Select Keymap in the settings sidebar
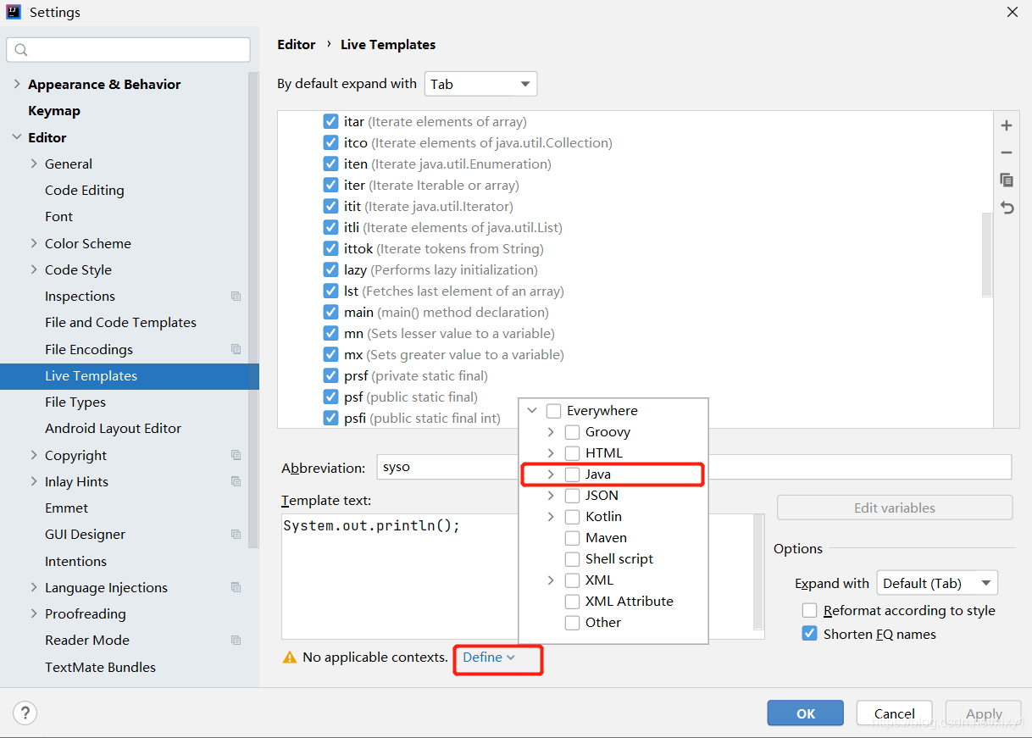 click(x=54, y=111)
